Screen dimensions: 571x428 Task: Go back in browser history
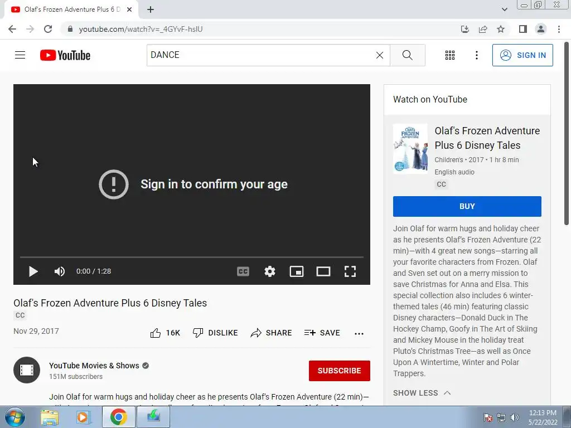pyautogui.click(x=12, y=29)
